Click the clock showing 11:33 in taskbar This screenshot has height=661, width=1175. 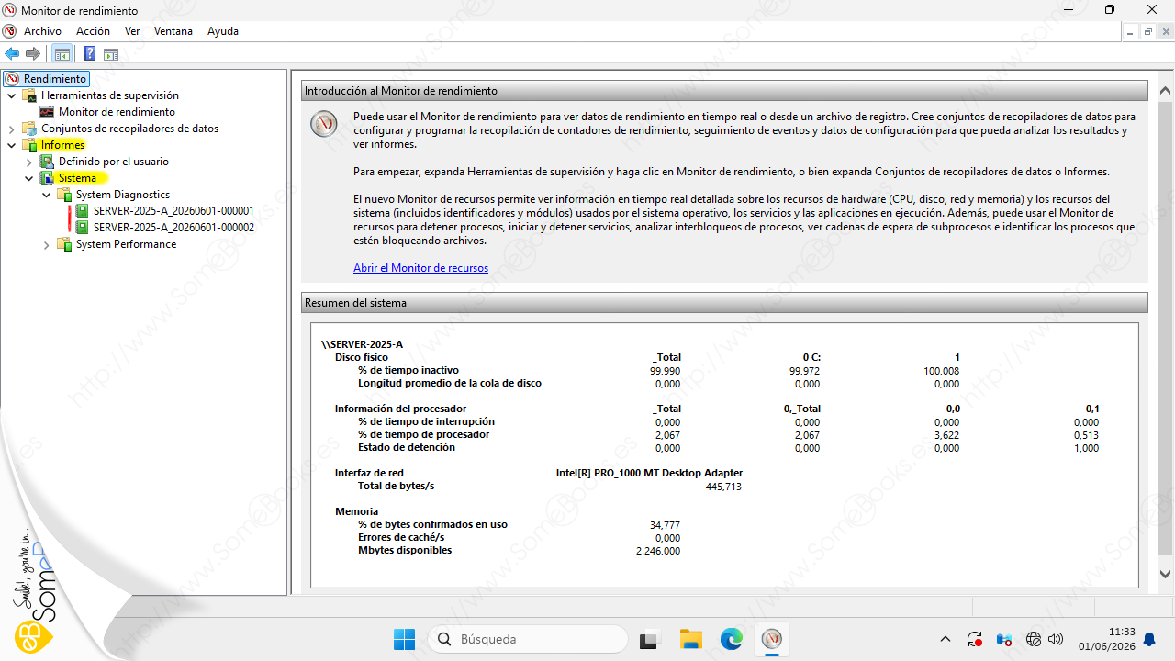tap(1122, 633)
